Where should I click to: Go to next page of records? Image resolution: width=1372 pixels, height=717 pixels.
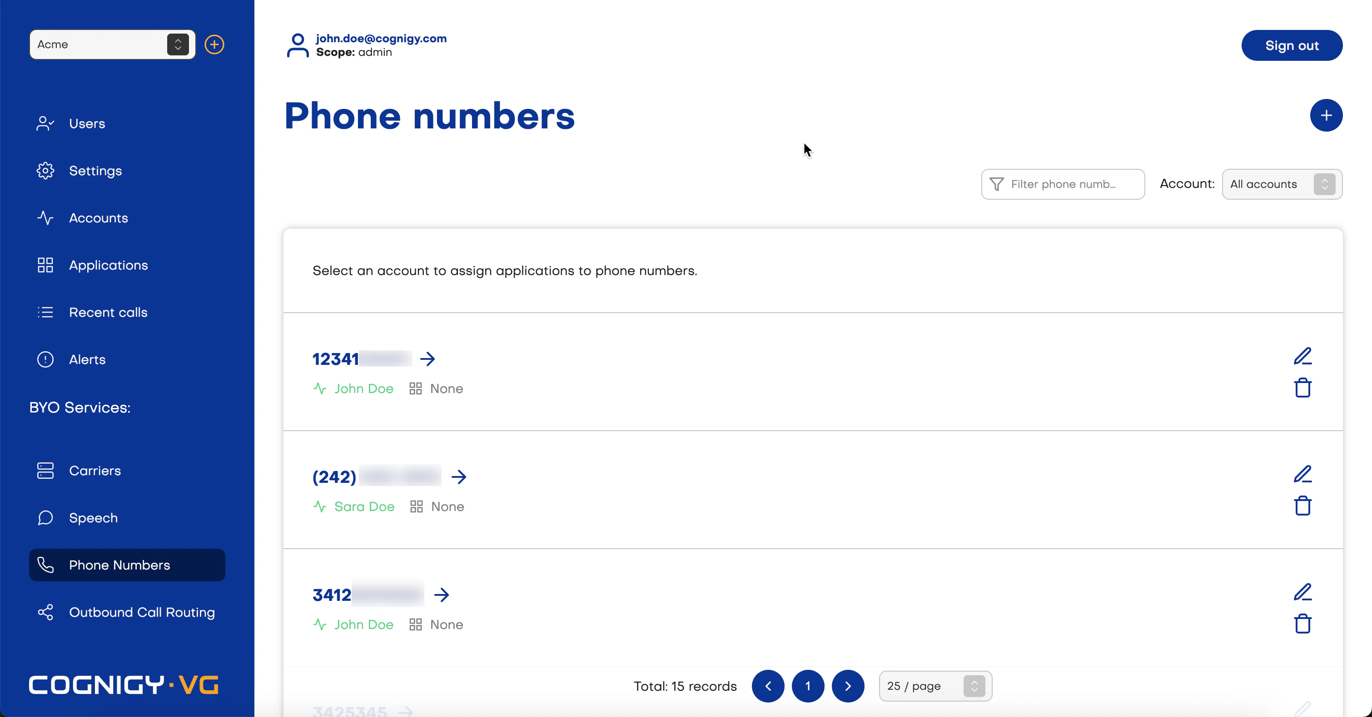click(x=848, y=686)
